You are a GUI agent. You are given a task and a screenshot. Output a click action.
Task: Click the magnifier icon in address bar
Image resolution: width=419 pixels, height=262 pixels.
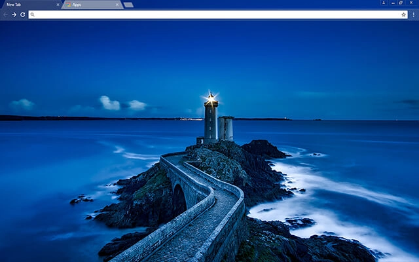tap(32, 14)
